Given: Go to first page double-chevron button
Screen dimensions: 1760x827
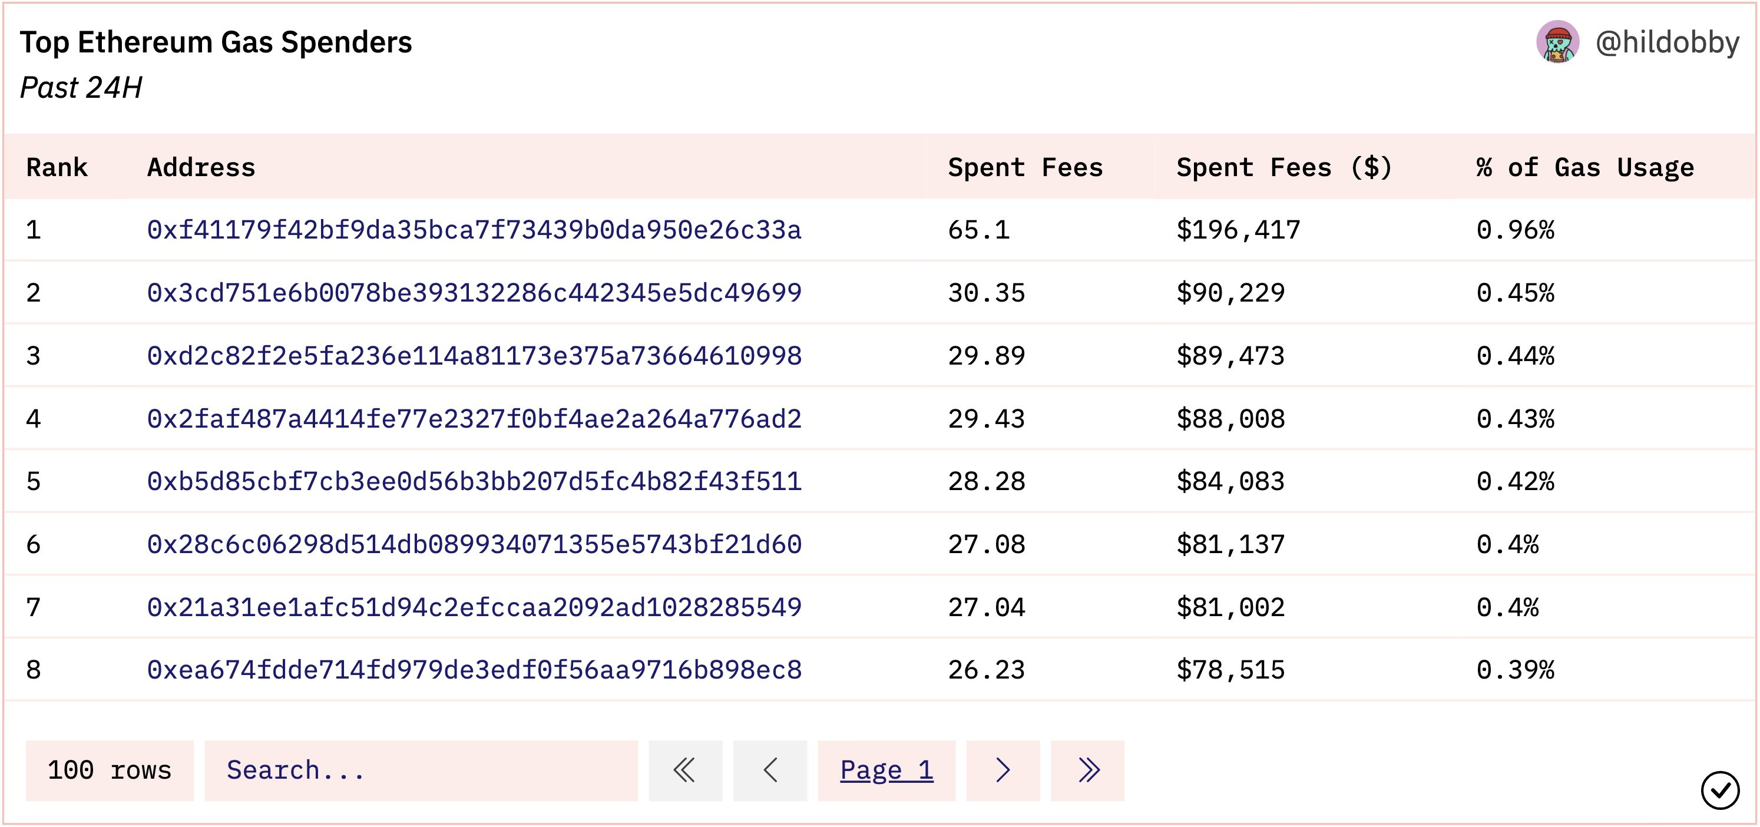Looking at the screenshot, I should click(x=685, y=770).
